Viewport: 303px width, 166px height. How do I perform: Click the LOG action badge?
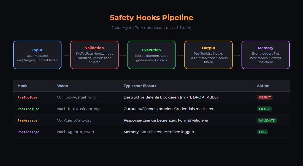[262, 132]
